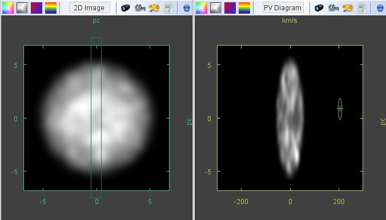Screen dimensions: 386x220
Task: Open the PV Diagram mode selector
Action: tap(283, 8)
